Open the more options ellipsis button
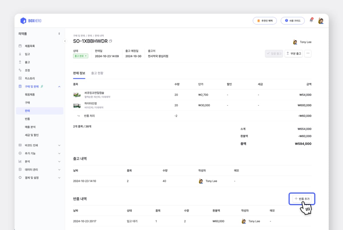The image size is (343, 230). pyautogui.click(x=308, y=53)
